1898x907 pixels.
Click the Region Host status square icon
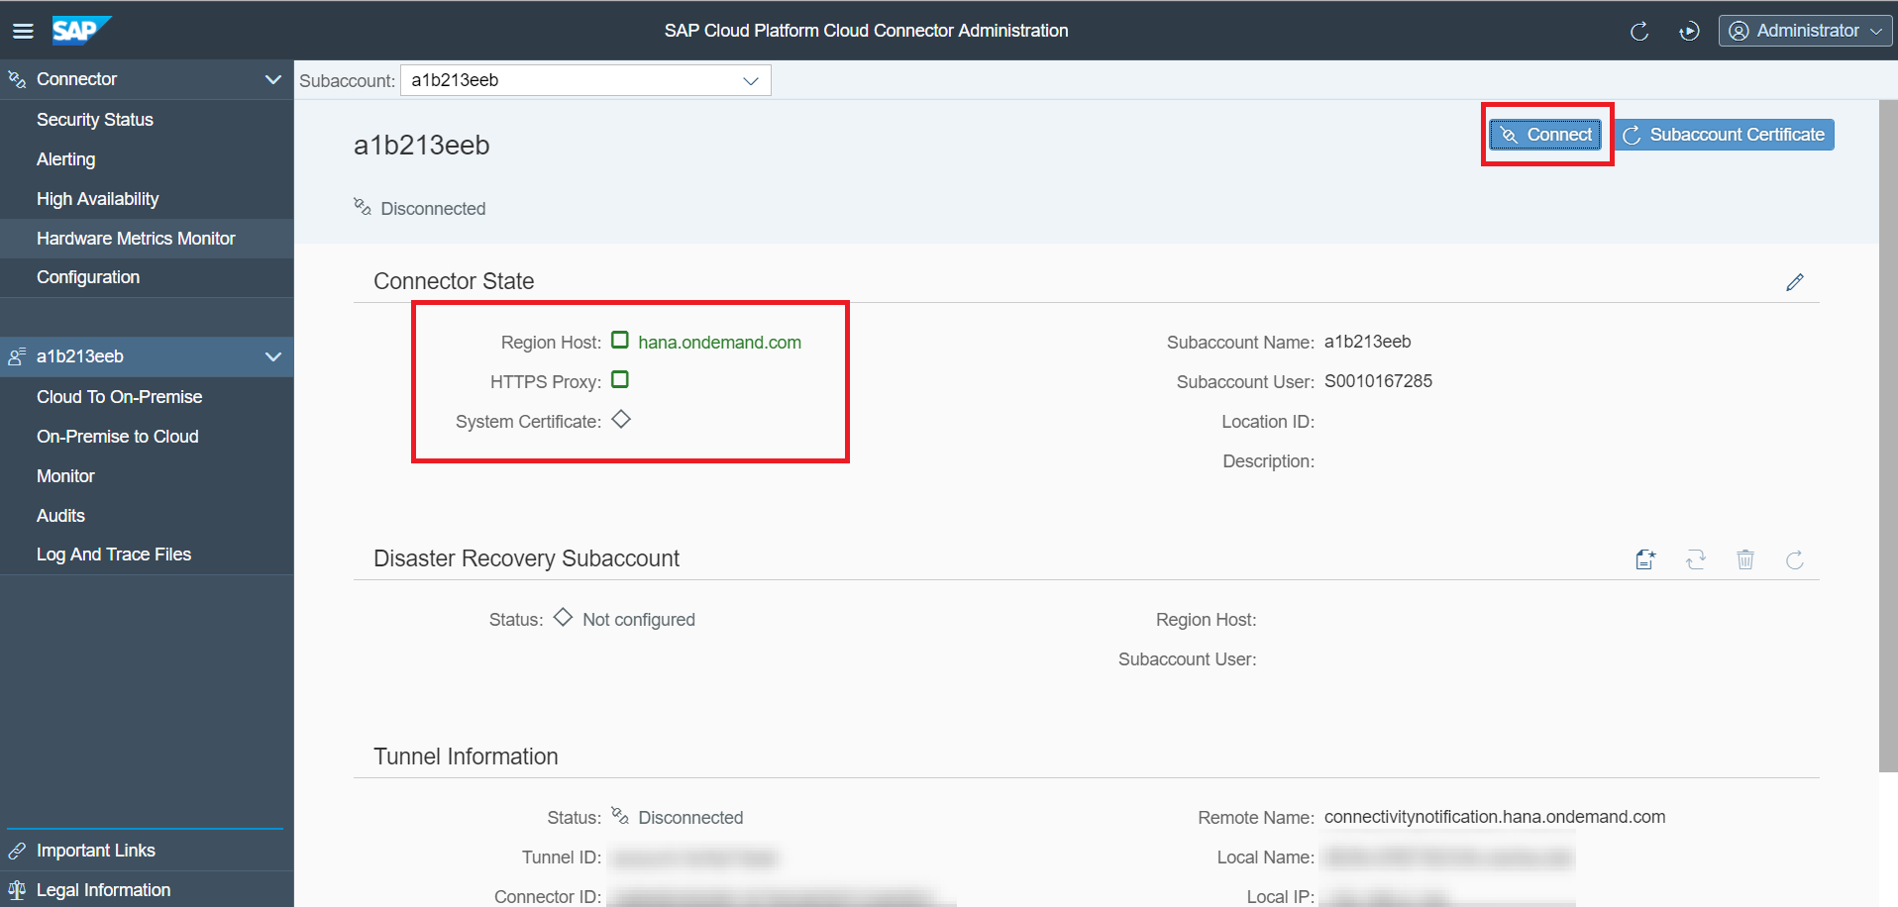(620, 341)
